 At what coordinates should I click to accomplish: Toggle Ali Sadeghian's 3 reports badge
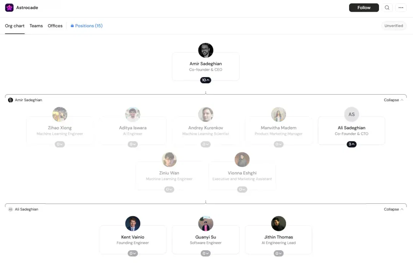[x=351, y=144]
